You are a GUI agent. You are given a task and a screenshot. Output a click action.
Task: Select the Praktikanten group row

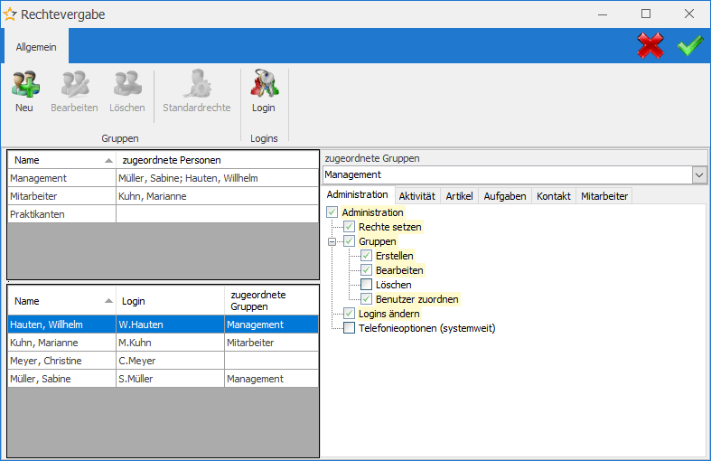(164, 214)
